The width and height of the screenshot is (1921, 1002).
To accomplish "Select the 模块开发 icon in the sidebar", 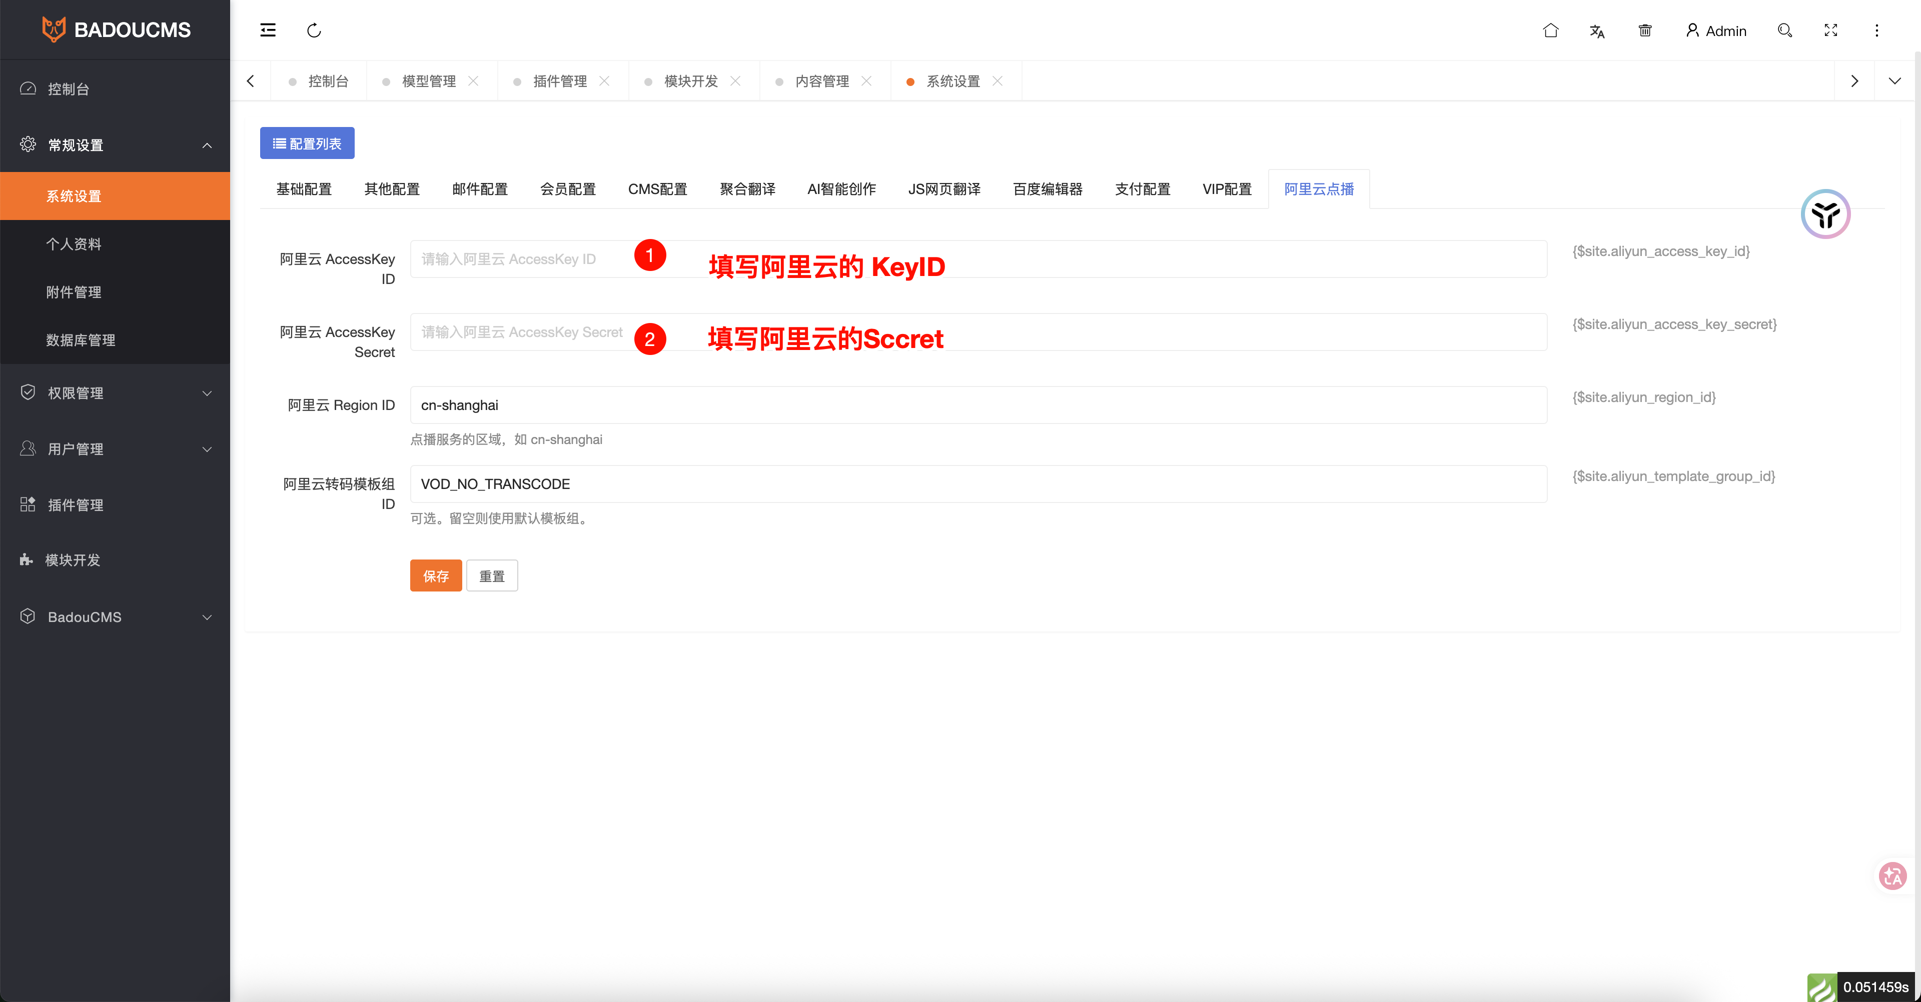I will coord(27,560).
